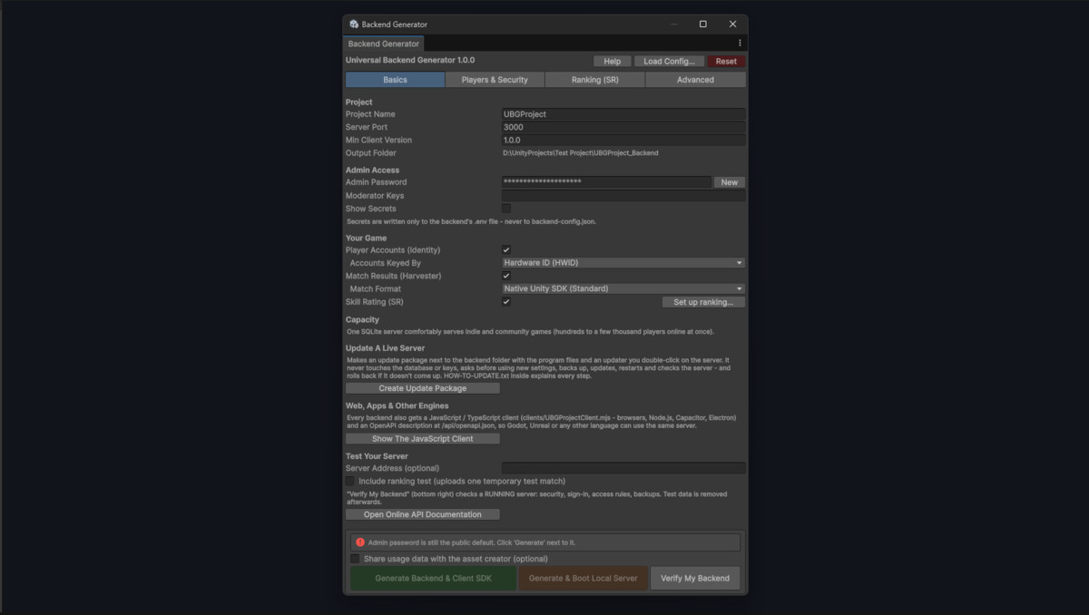The height and width of the screenshot is (615, 1089).
Task: Edit the Server Port field
Action: (x=623, y=127)
